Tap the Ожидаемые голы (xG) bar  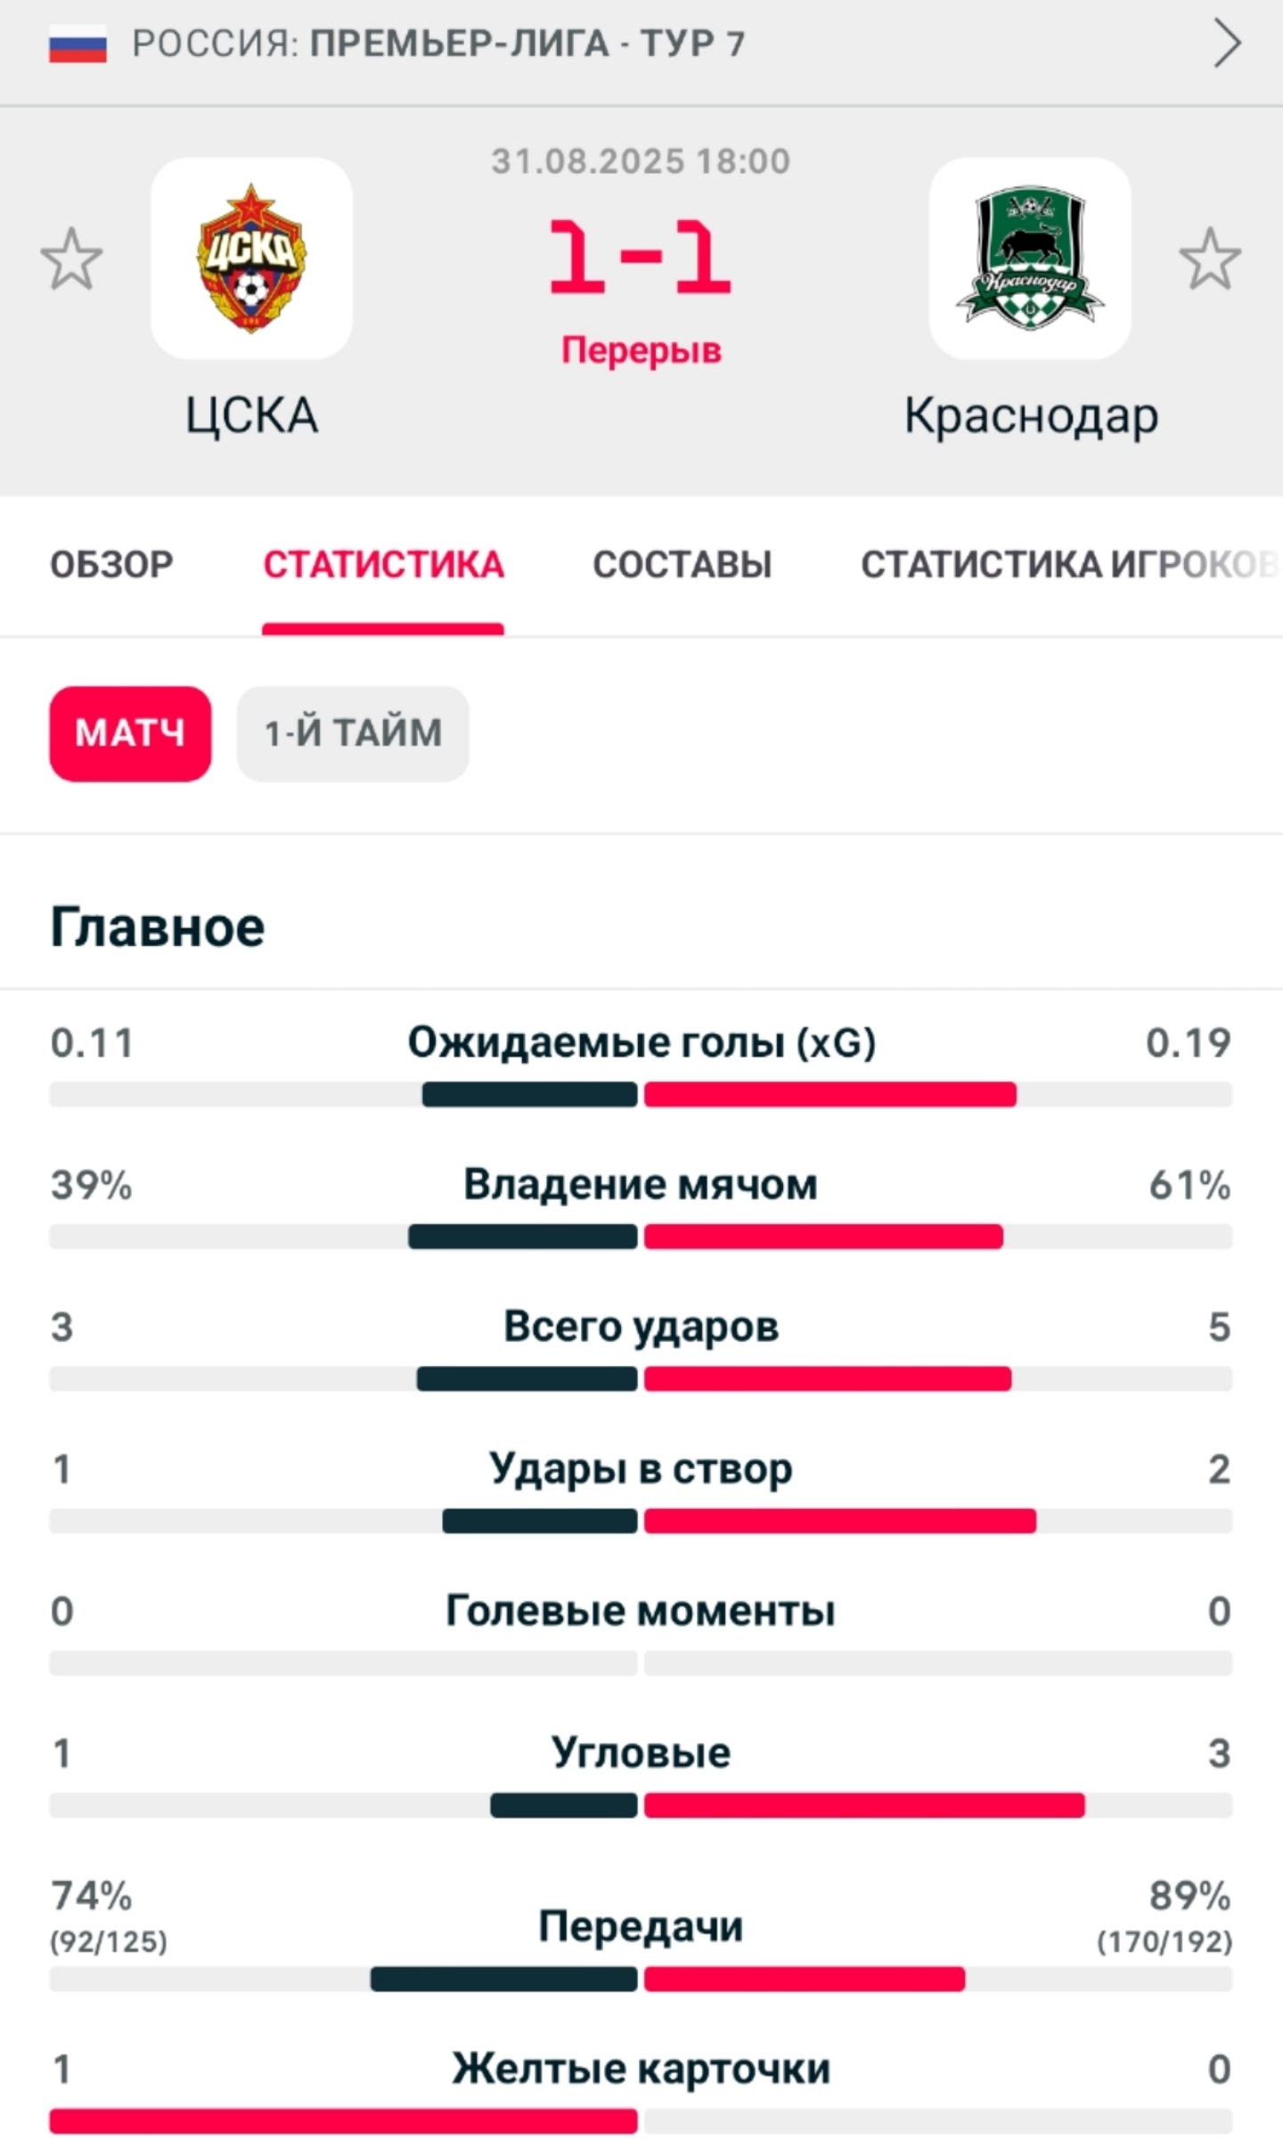(x=641, y=1094)
